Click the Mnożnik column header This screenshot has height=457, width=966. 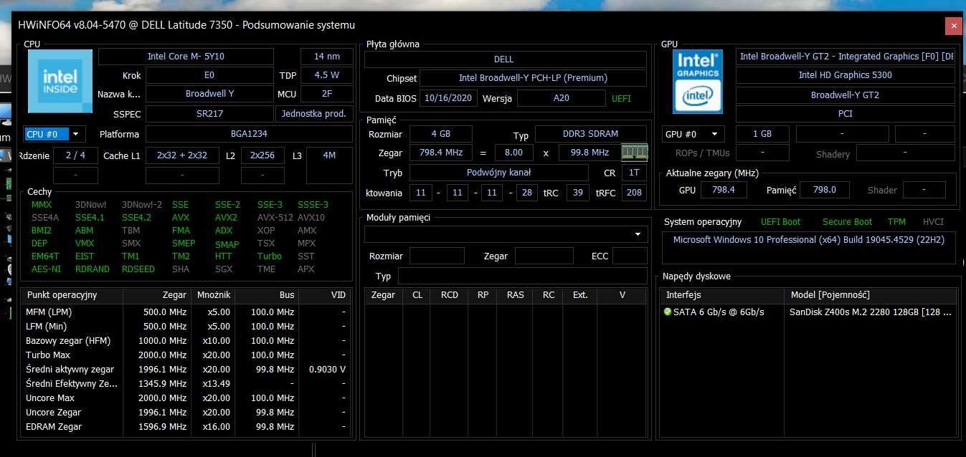tap(214, 294)
